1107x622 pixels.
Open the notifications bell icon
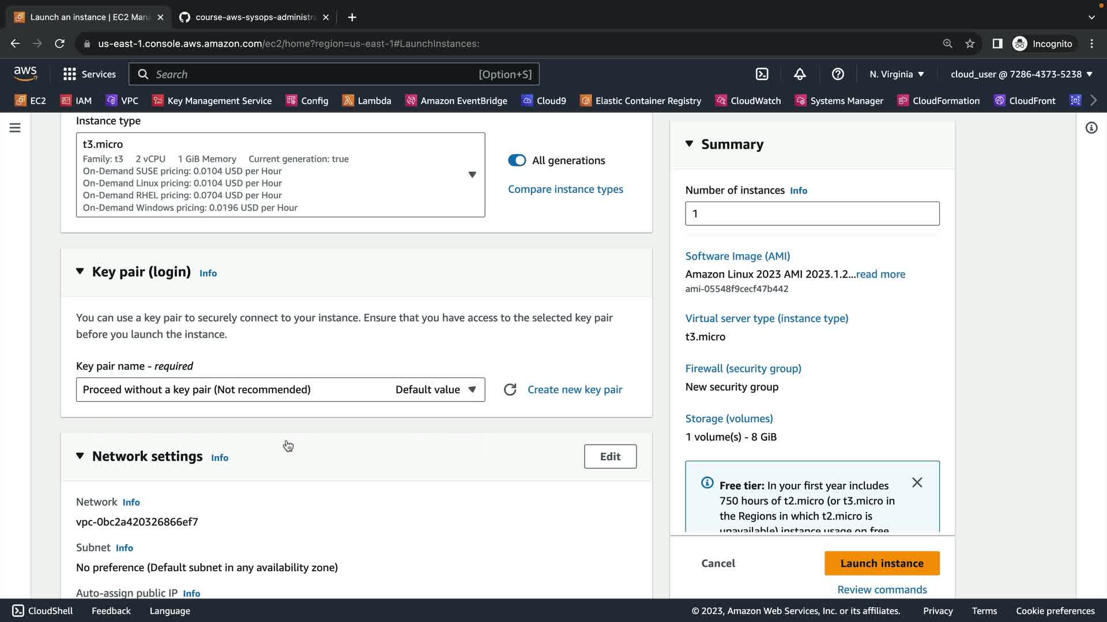click(800, 74)
